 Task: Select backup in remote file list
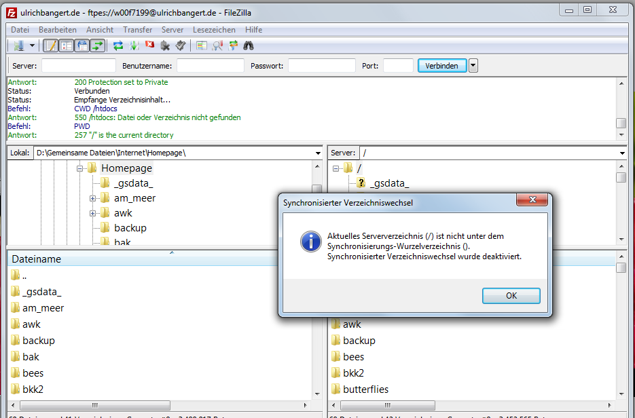point(359,341)
